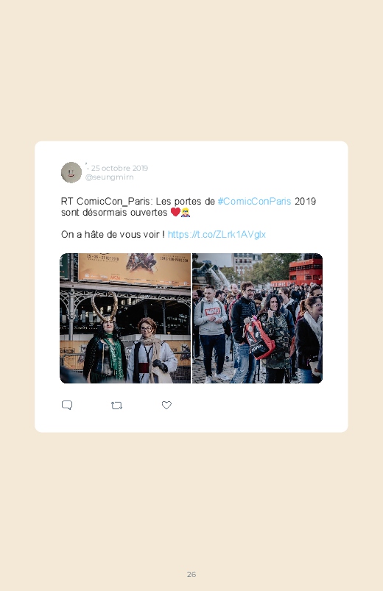Like the tweet with heart outline icon
The height and width of the screenshot is (591, 383).
(166, 406)
